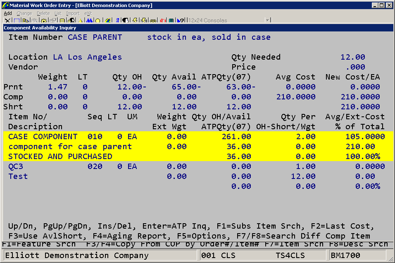Click the yellow chain link icon
This screenshot has height=263, width=395.
[153, 21]
